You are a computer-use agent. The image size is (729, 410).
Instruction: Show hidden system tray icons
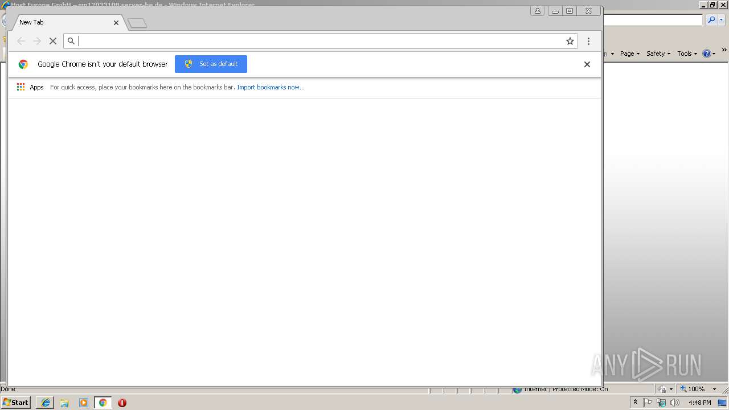click(x=635, y=403)
